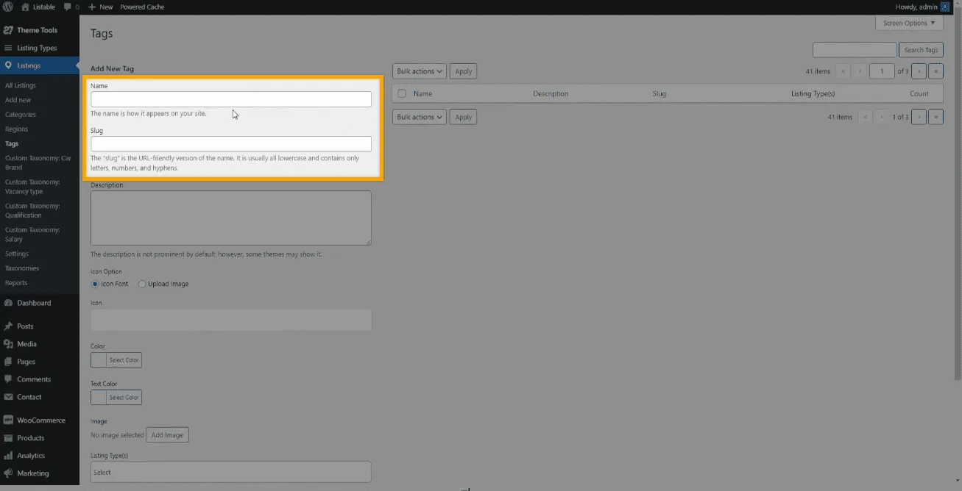Tick the select-all checkbox in table header
This screenshot has width=962, height=491.
pos(402,94)
